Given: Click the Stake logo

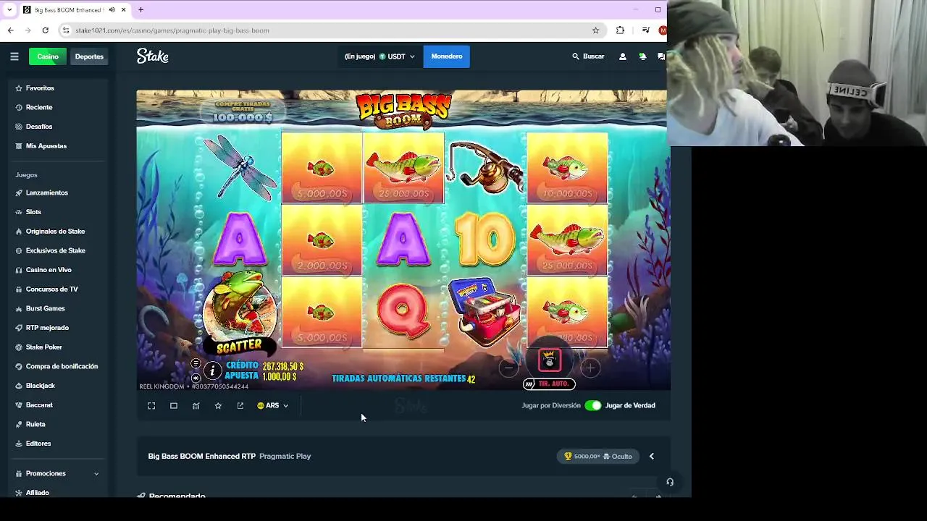Looking at the screenshot, I should pyautogui.click(x=153, y=56).
